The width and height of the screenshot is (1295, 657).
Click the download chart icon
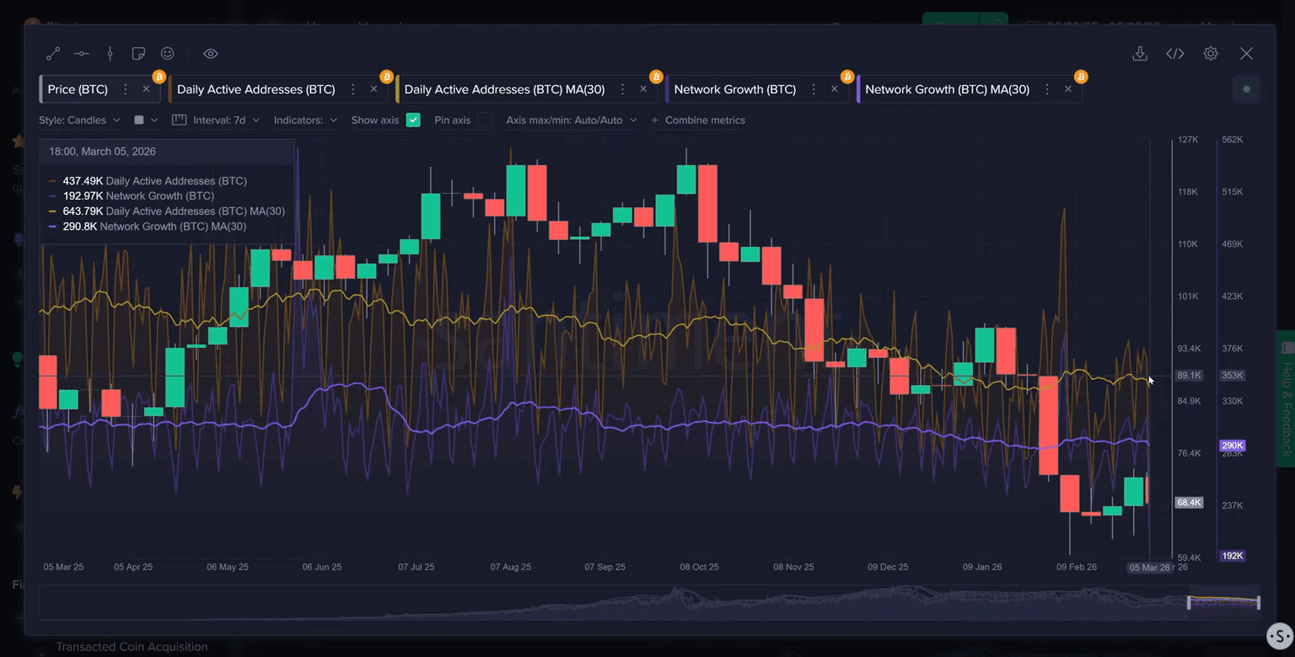pos(1140,54)
